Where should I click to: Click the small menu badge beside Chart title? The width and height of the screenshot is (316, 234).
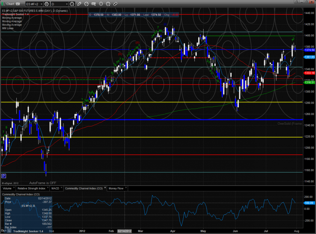18,4
